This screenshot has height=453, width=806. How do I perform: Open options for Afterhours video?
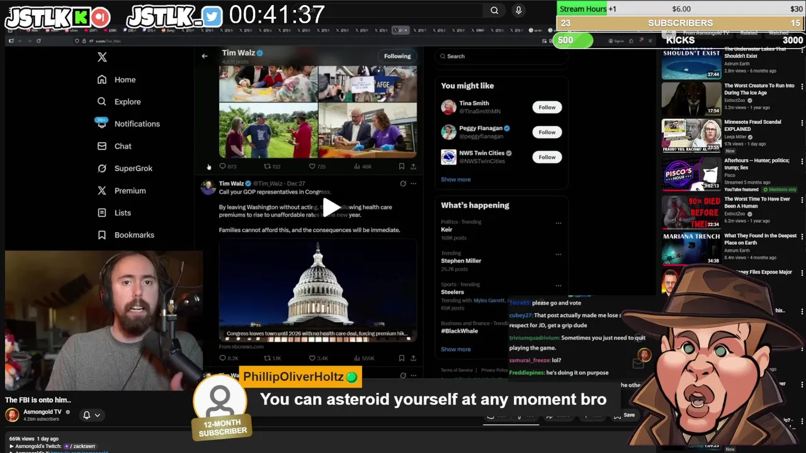802,162
